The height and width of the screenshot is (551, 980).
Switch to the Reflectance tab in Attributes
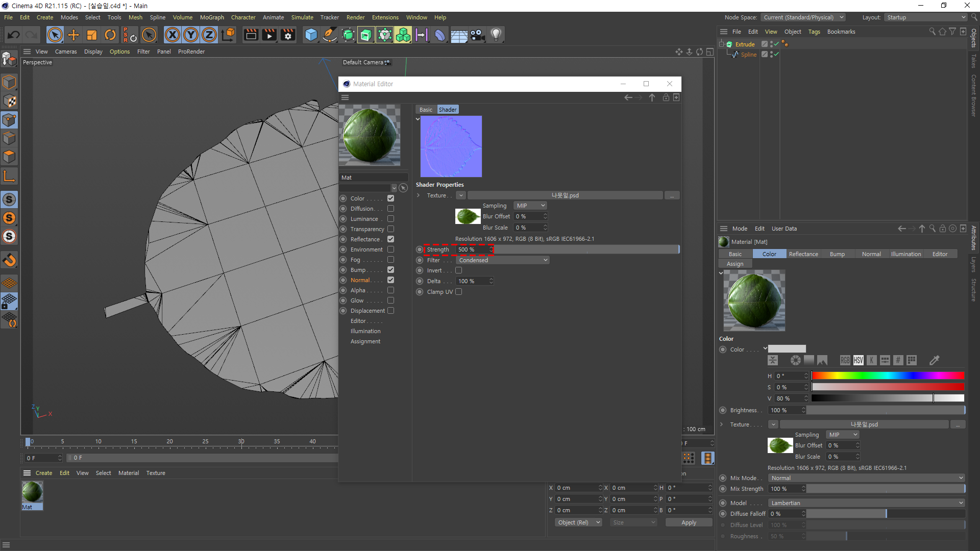pos(803,254)
